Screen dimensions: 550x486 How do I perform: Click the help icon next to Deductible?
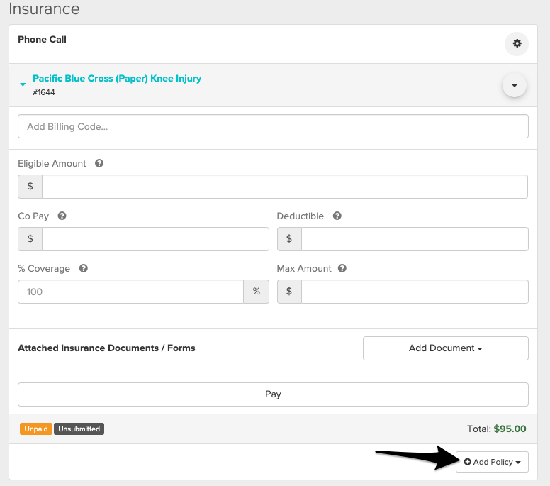point(337,216)
